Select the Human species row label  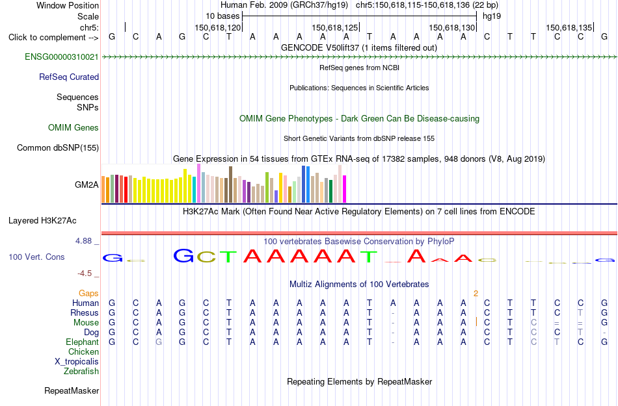point(85,303)
